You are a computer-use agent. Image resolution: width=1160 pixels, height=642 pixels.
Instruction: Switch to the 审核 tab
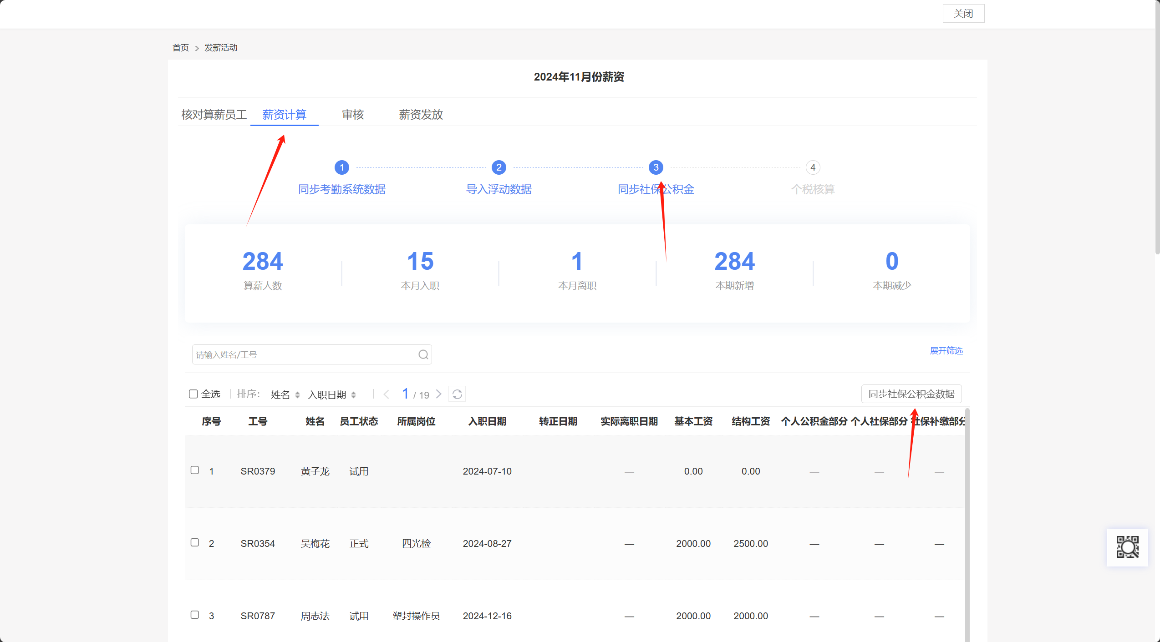click(353, 115)
